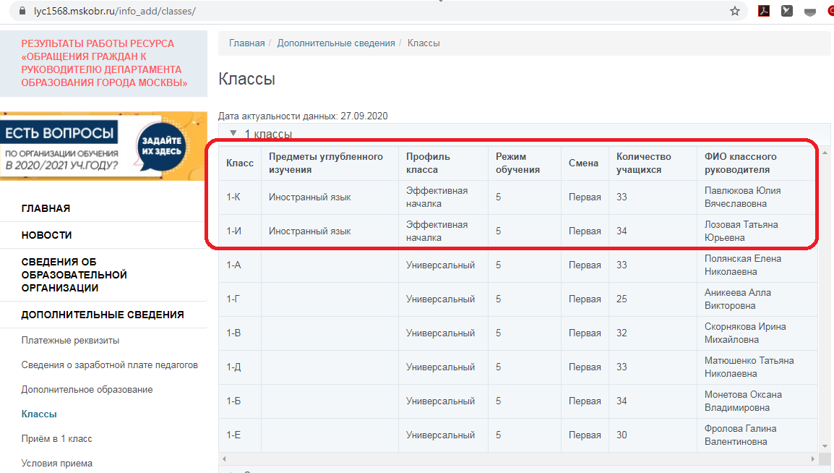Open the 'ГЛАВНАЯ' sidebar menu item
The height and width of the screenshot is (473, 834).
(x=46, y=208)
